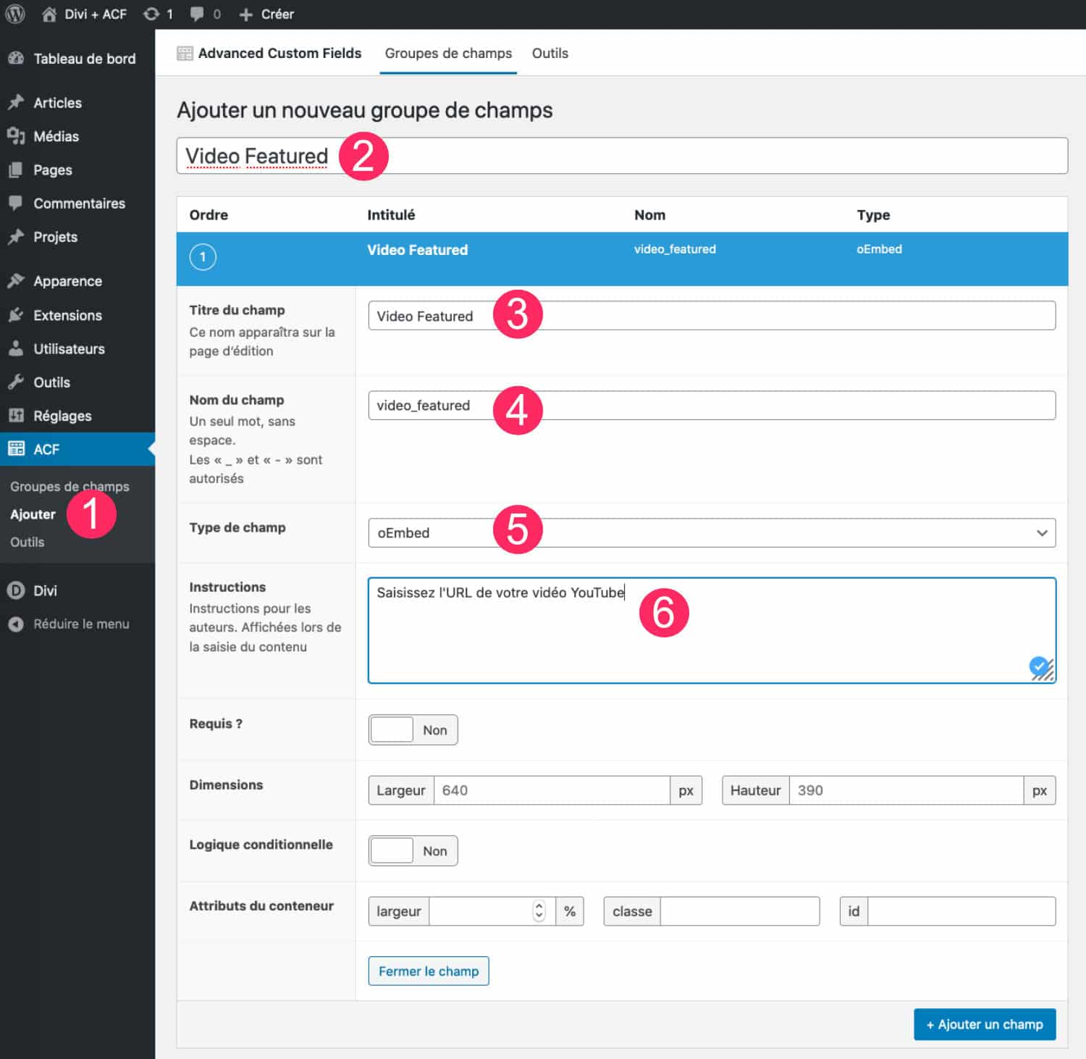1086x1059 pixels.
Task: Click the Extensions plug icon
Action: tap(16, 315)
